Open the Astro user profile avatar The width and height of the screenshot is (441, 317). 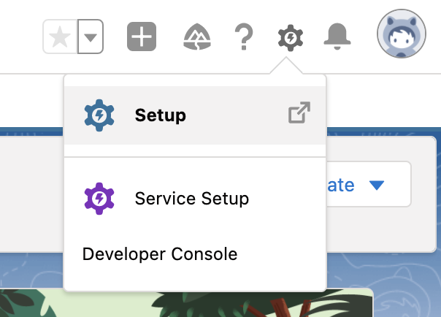tap(402, 34)
